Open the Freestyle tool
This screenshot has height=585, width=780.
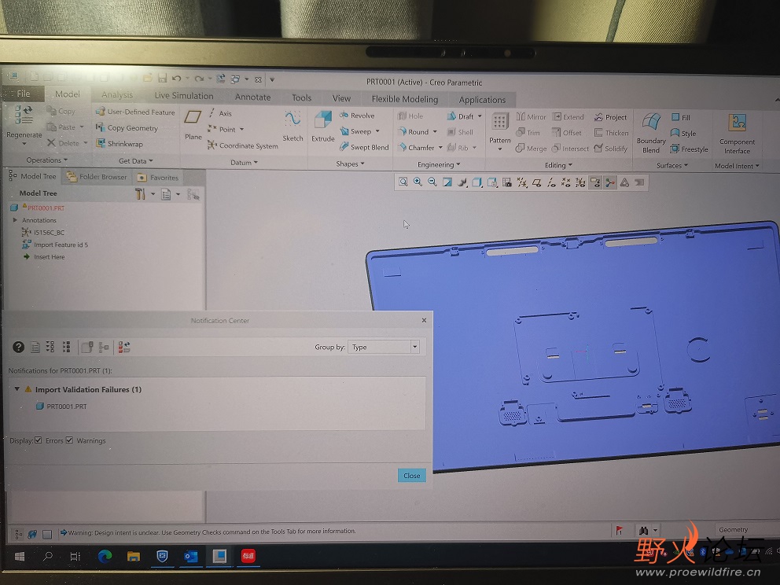(689, 149)
